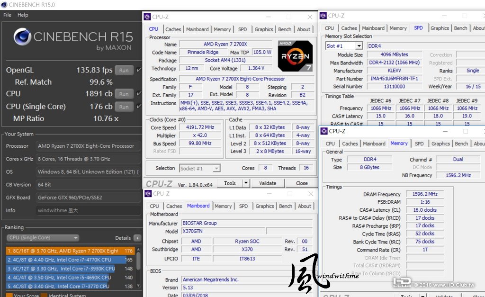Select ranking entry Intel Core i5-4690K

(x=70, y=278)
